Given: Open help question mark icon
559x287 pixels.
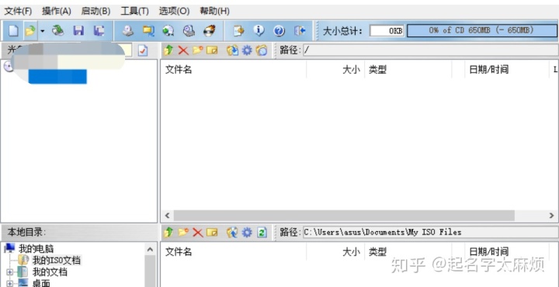Looking at the screenshot, I should tap(279, 31).
